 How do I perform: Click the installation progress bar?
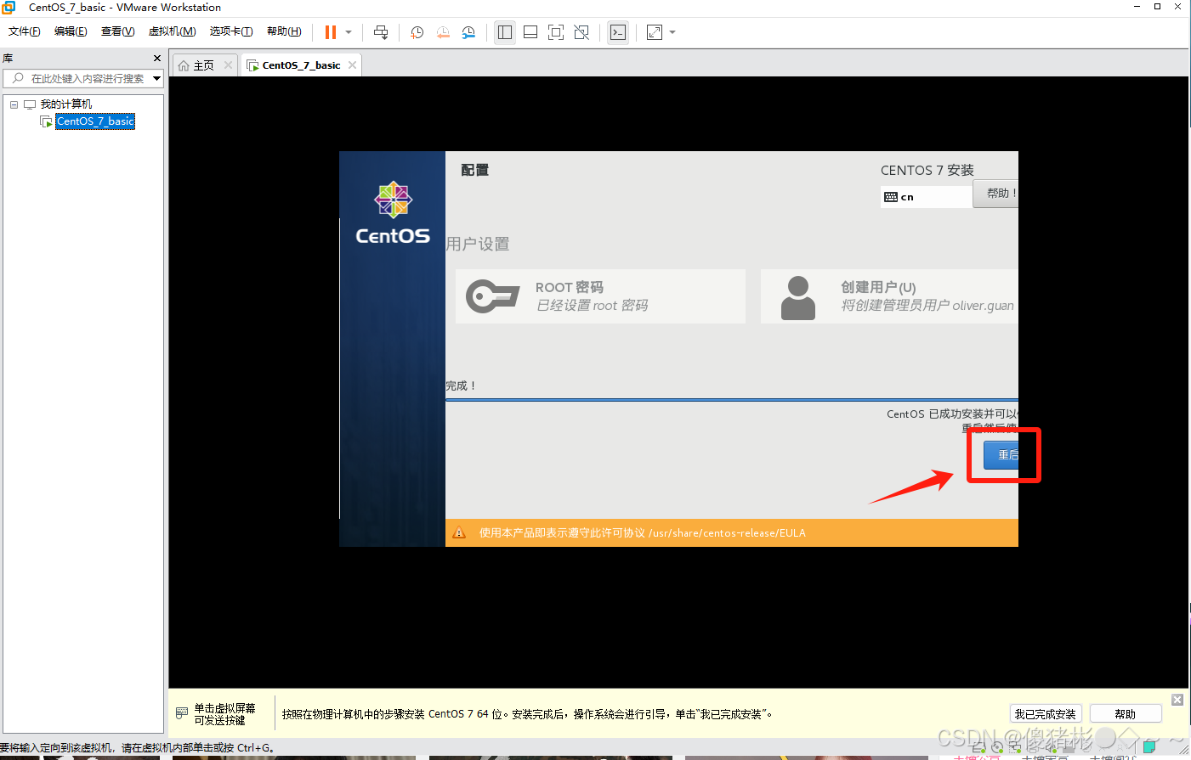[732, 399]
